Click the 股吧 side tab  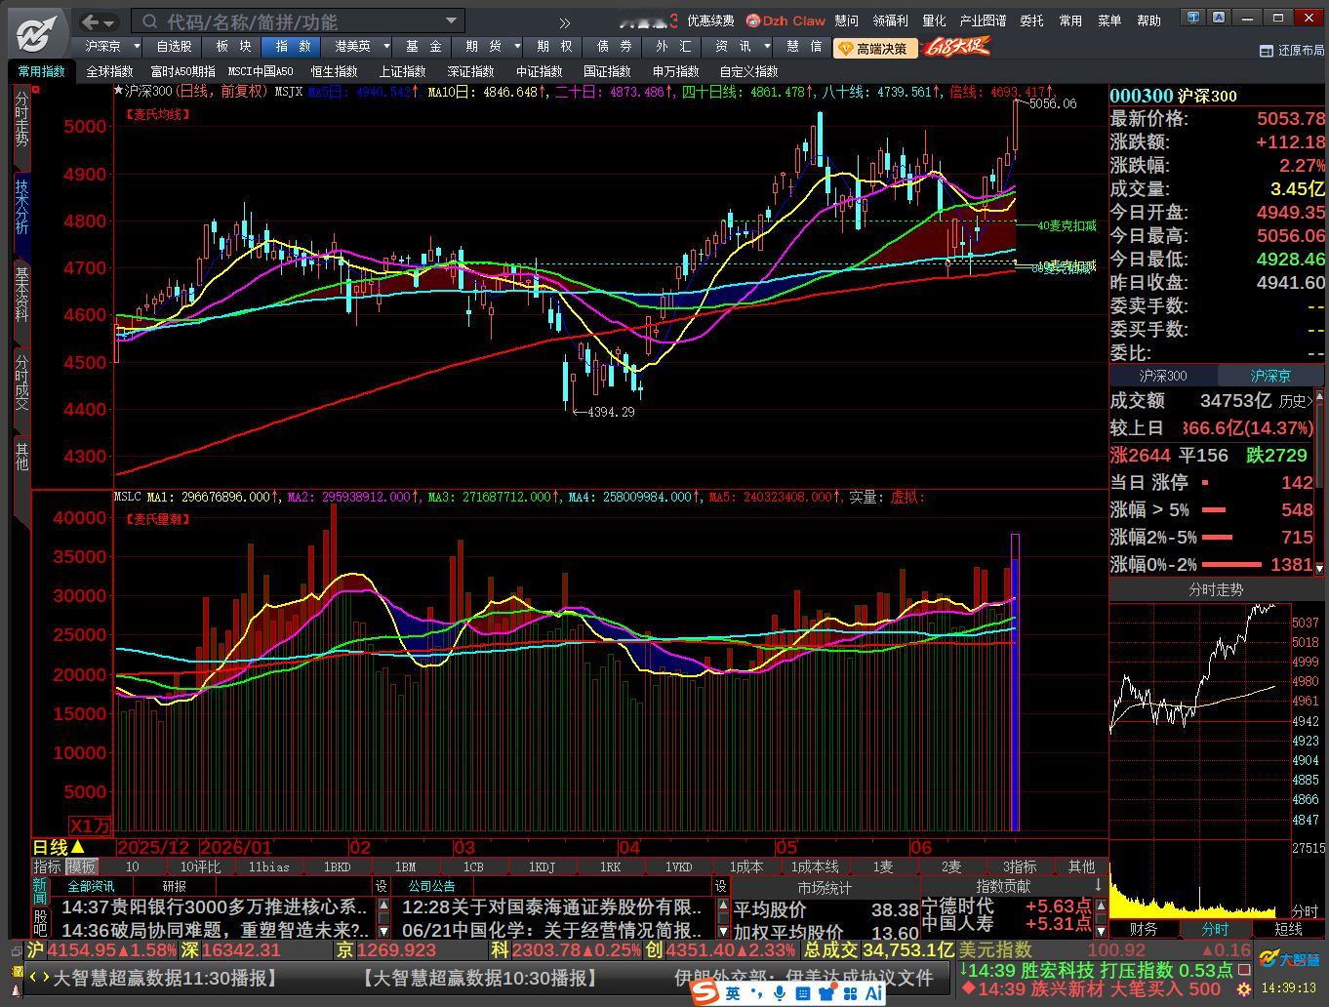click(40, 923)
